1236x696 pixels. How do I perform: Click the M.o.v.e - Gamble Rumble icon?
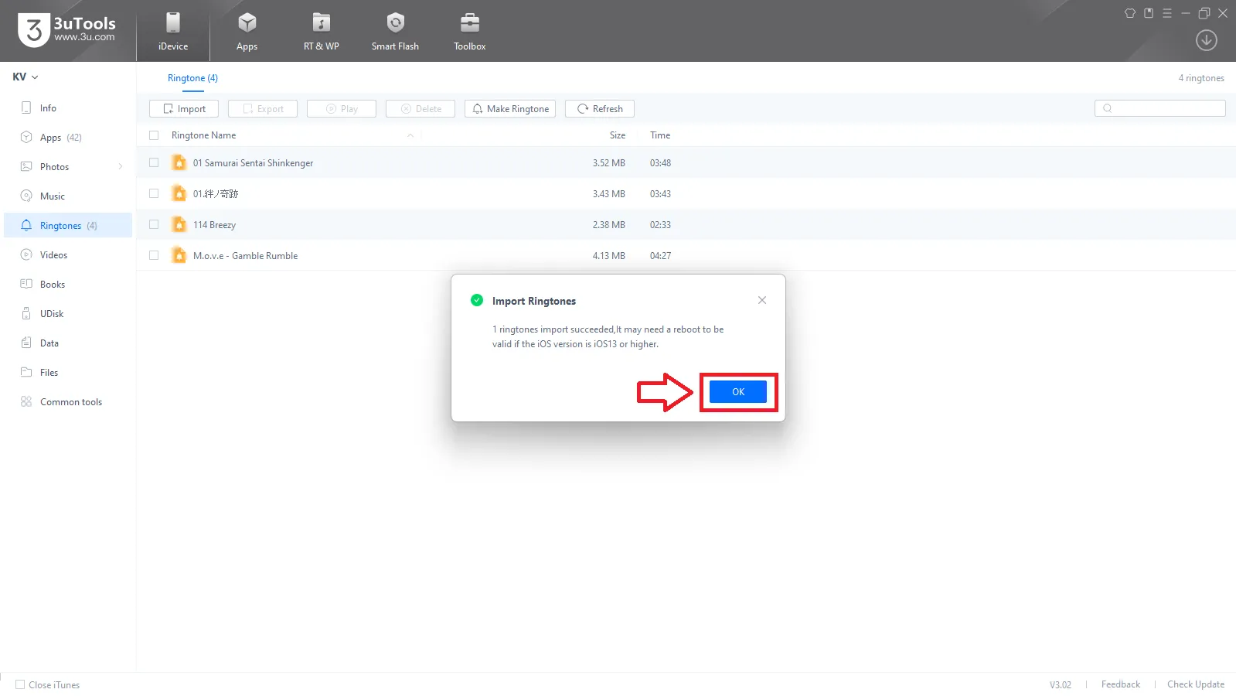tap(179, 255)
